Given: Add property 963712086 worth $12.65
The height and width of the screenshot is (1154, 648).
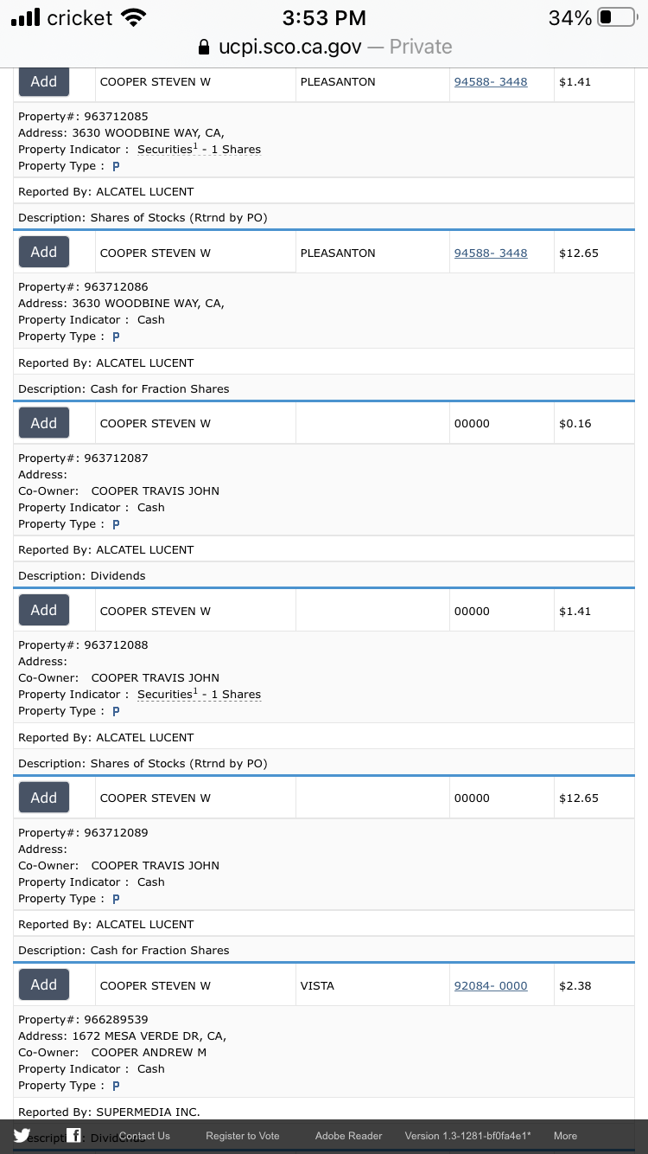Looking at the screenshot, I should pos(44,252).
